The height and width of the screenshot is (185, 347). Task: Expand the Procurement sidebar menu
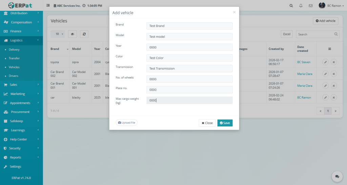coord(21,112)
